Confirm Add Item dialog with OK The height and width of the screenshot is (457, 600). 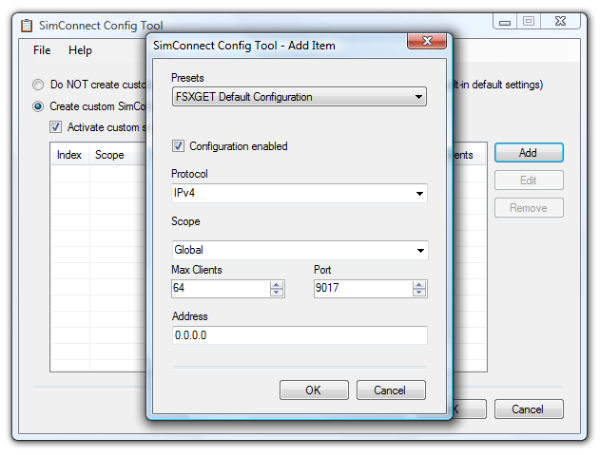(314, 390)
